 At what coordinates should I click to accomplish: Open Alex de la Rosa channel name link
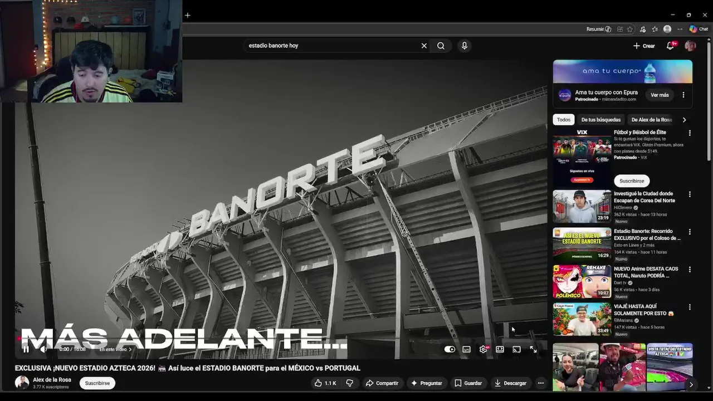52,380
